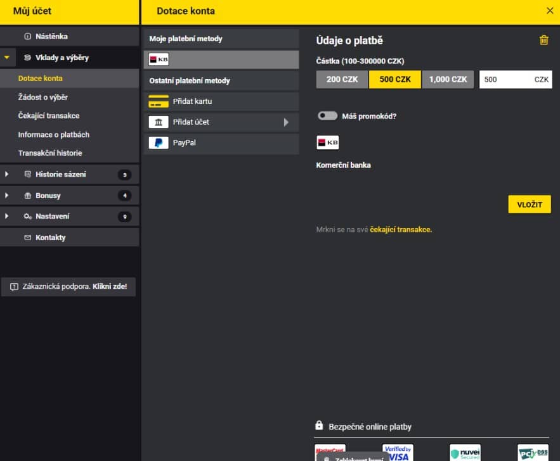
Task: Follow the čekající transakce link
Action: point(401,230)
